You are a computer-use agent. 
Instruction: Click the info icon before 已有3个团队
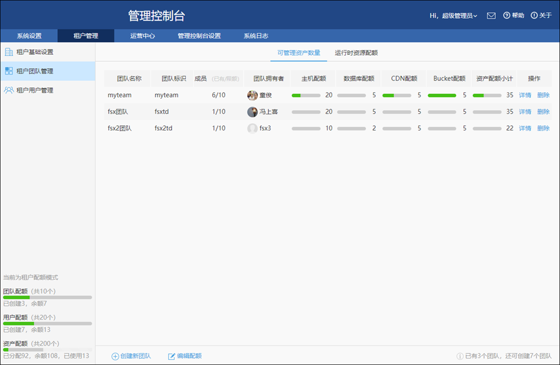pyautogui.click(x=459, y=355)
